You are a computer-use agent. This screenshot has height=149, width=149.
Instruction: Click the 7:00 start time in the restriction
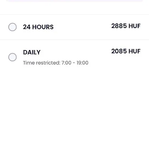pos(66,63)
